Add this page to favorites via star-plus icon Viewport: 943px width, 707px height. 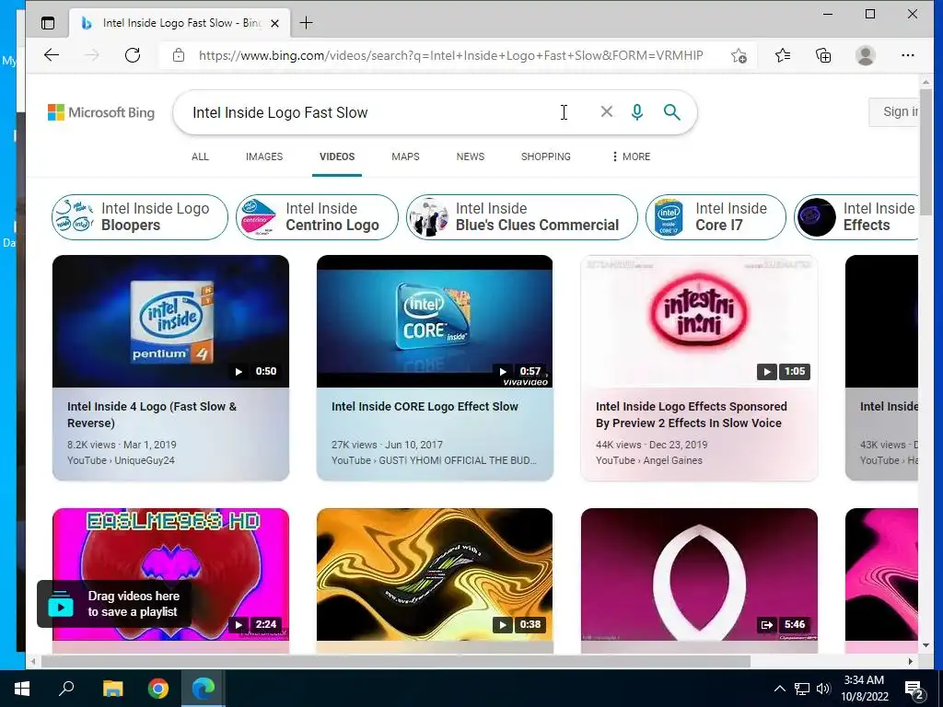[739, 56]
